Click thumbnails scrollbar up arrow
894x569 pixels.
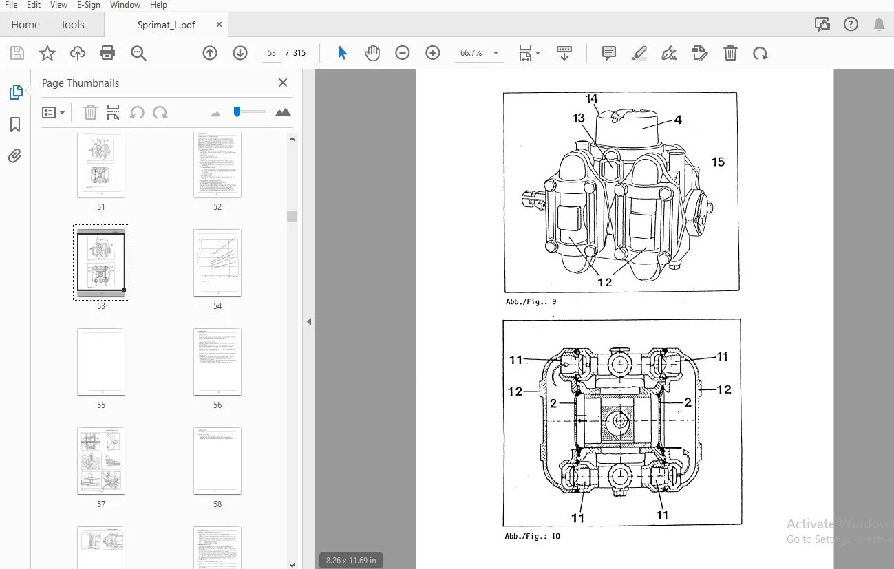click(x=292, y=140)
